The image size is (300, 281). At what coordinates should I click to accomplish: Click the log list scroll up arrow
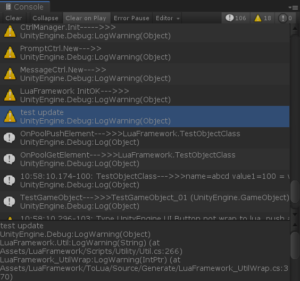[295, 29]
